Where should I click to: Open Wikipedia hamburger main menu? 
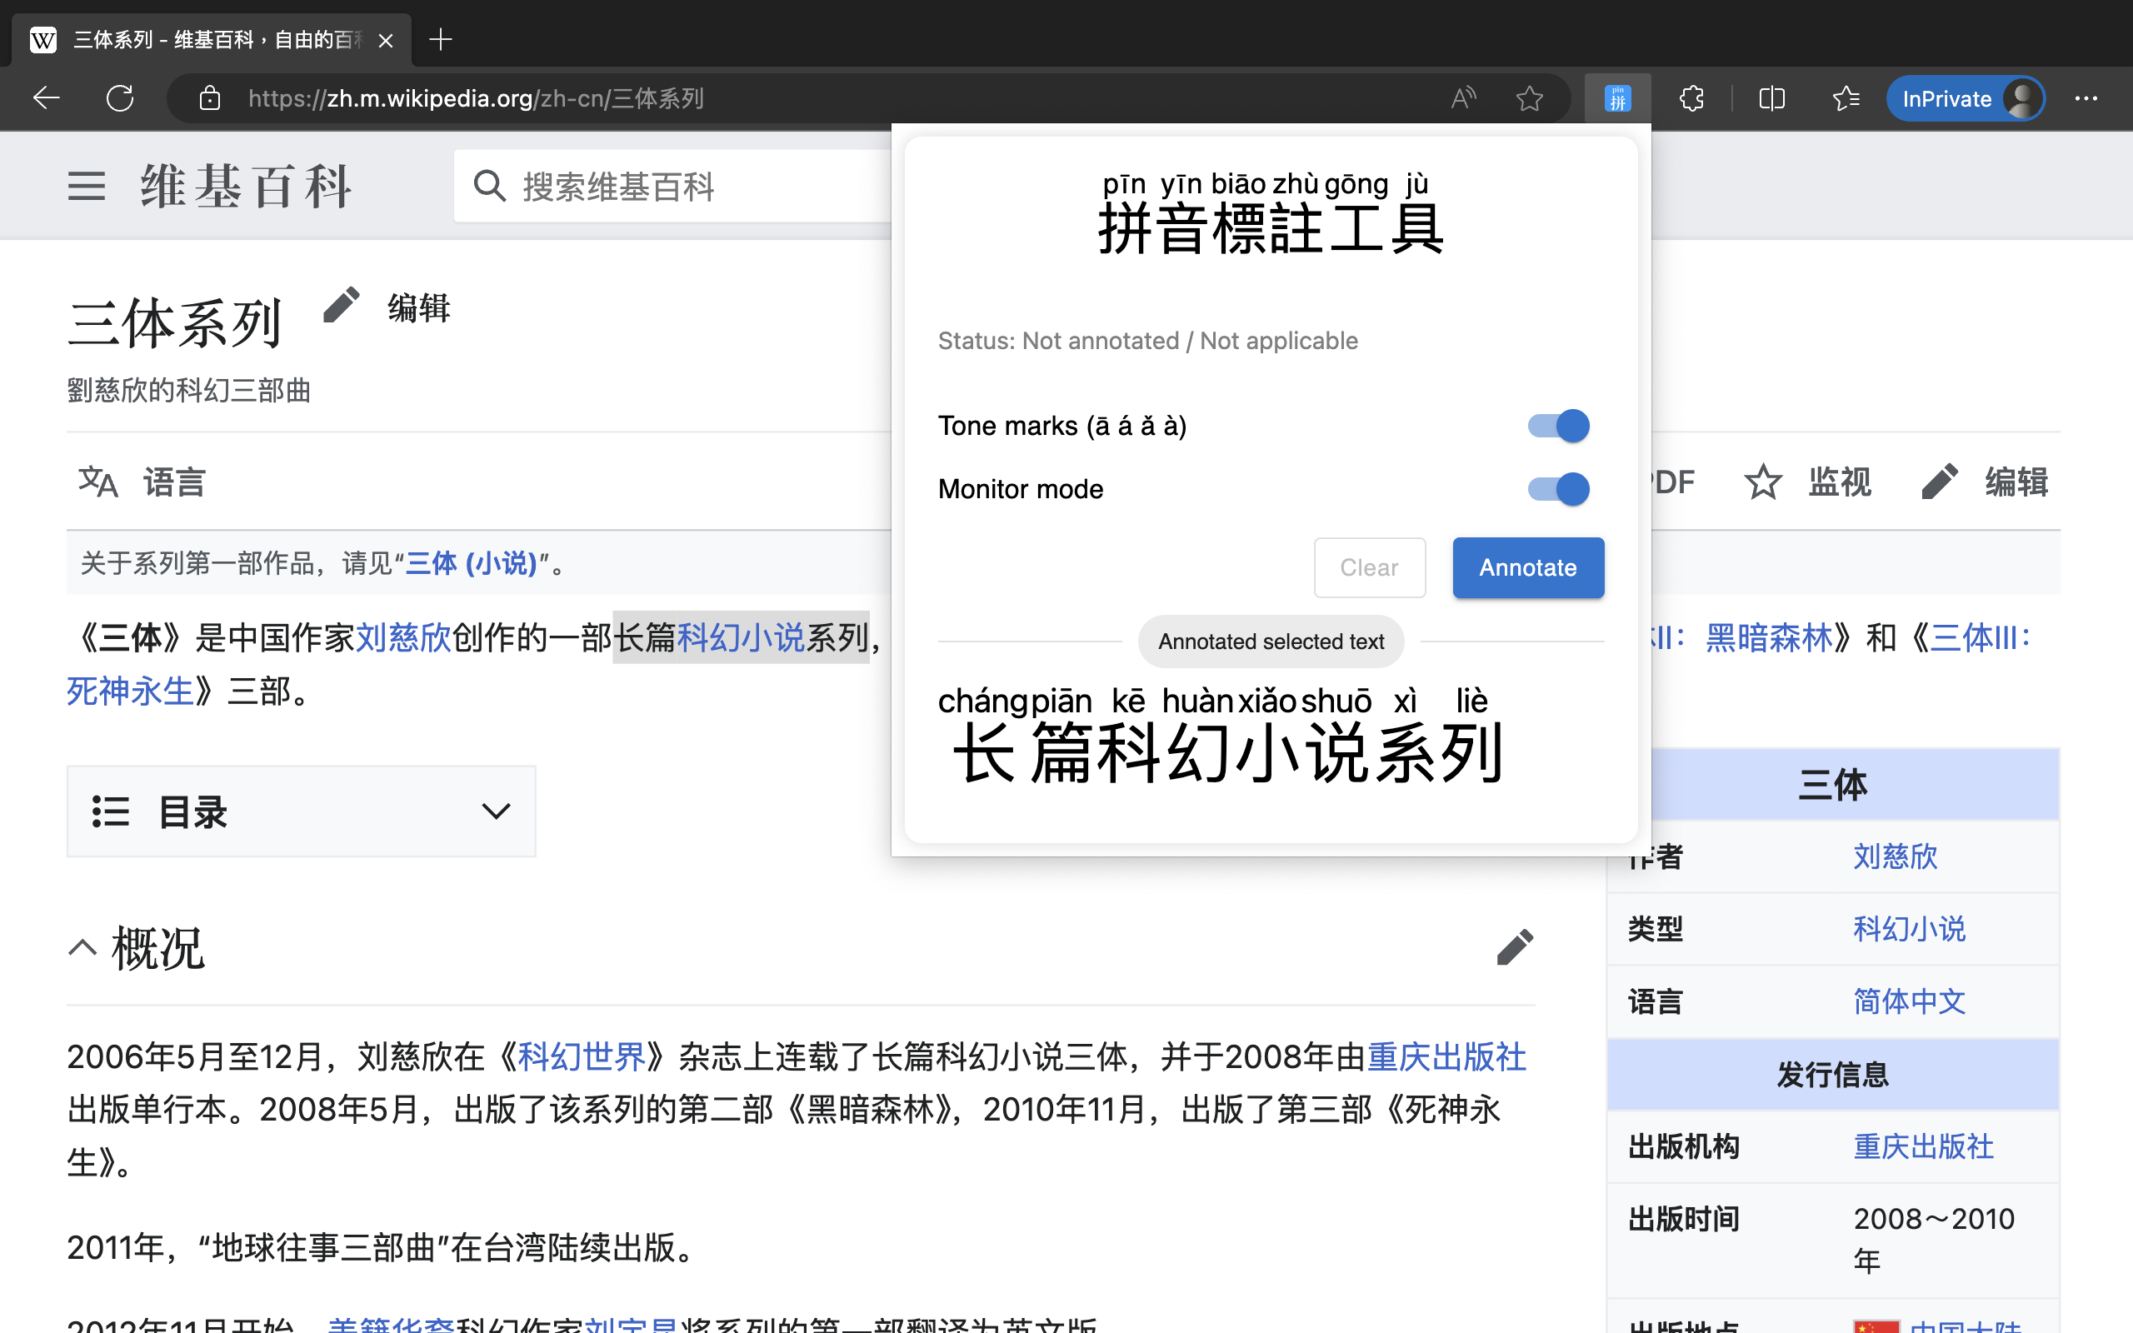coord(87,186)
